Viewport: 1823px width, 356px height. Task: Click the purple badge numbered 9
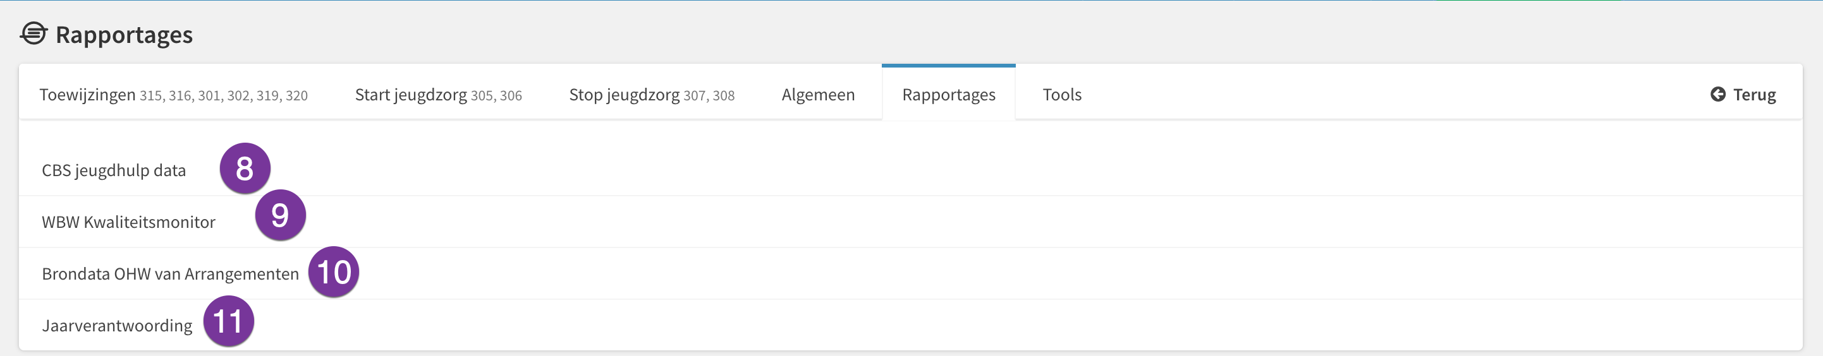point(280,215)
